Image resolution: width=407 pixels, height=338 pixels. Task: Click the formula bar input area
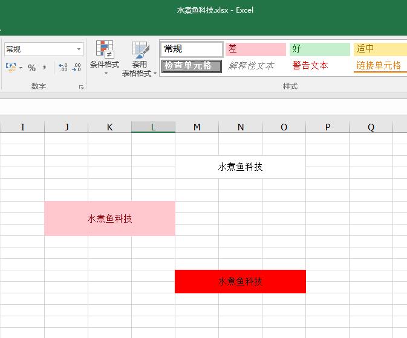point(203,107)
